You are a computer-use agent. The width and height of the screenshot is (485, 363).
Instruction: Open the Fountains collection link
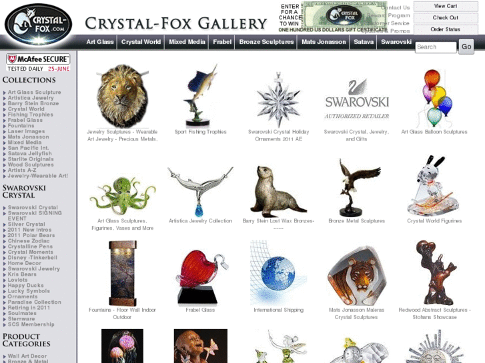point(21,126)
